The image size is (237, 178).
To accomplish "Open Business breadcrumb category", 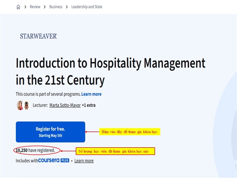I will point(56,7).
